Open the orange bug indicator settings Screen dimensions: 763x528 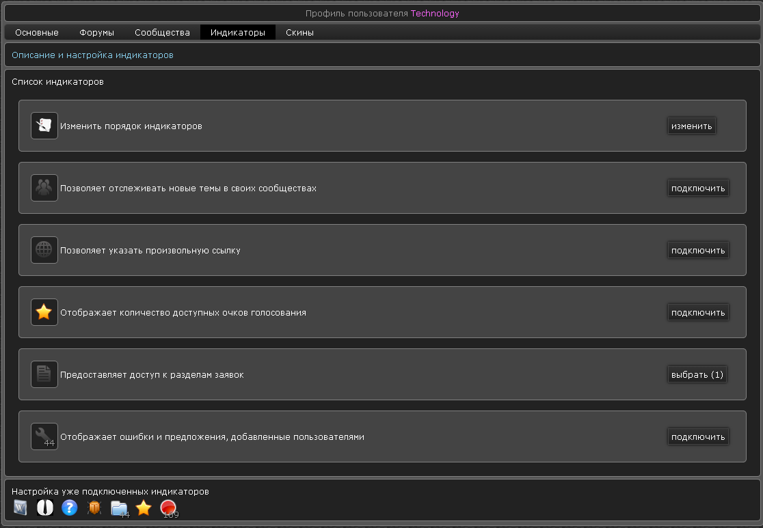pos(94,508)
